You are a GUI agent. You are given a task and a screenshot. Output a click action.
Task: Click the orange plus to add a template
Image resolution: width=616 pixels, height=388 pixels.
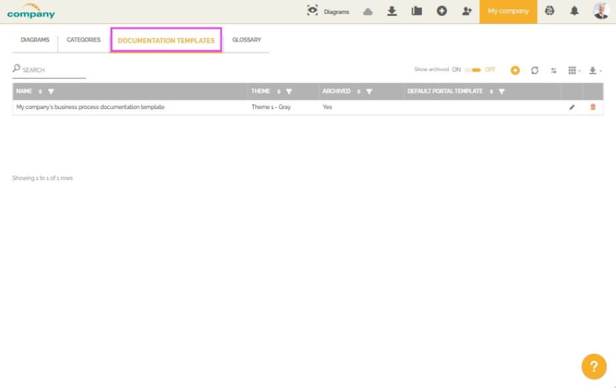(x=514, y=70)
